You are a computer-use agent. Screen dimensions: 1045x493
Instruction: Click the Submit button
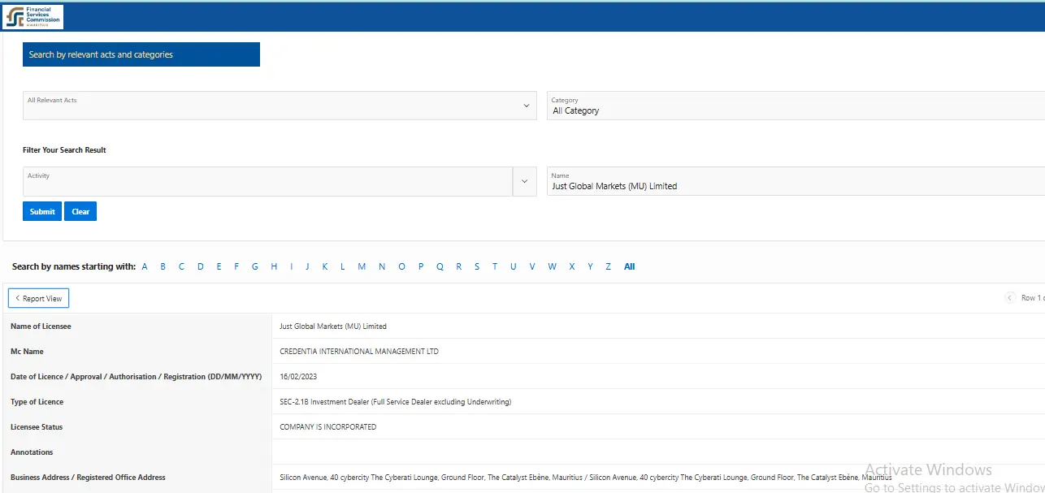click(42, 211)
